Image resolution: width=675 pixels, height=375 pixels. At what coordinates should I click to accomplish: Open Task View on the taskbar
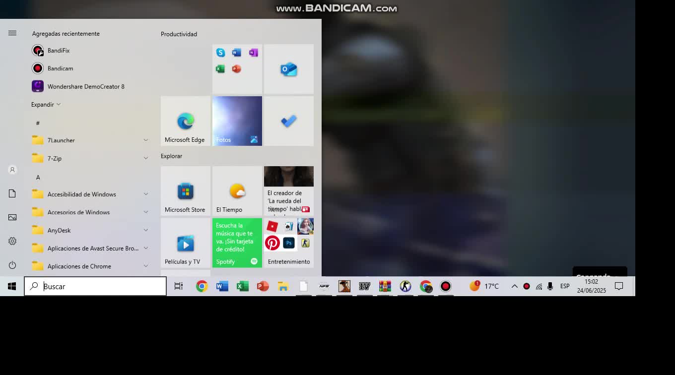tap(179, 286)
